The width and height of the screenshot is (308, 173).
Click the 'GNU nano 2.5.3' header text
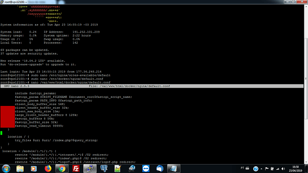point(17,86)
